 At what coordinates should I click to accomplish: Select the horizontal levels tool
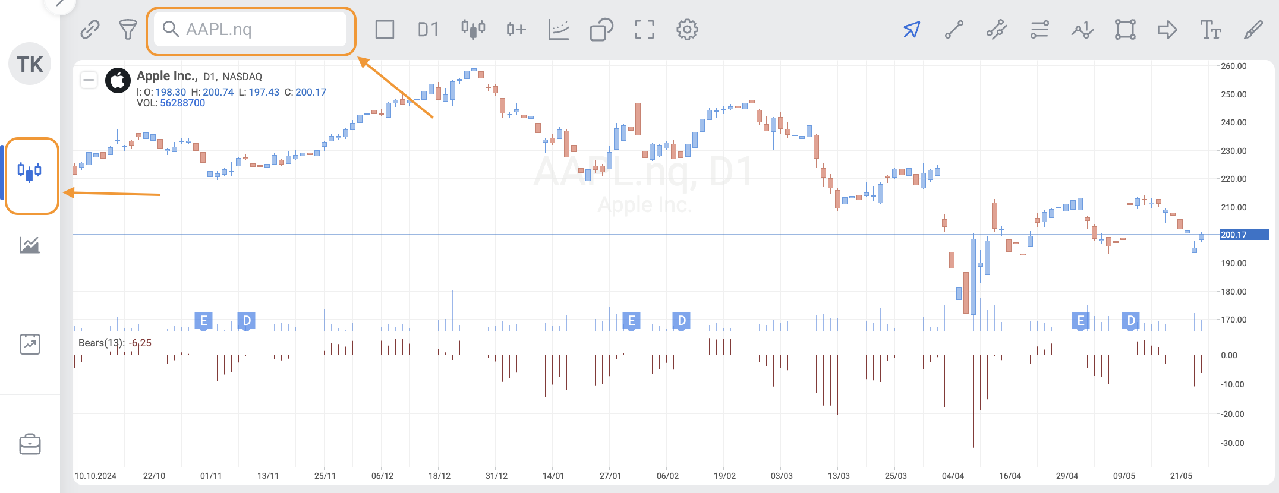point(1039,29)
